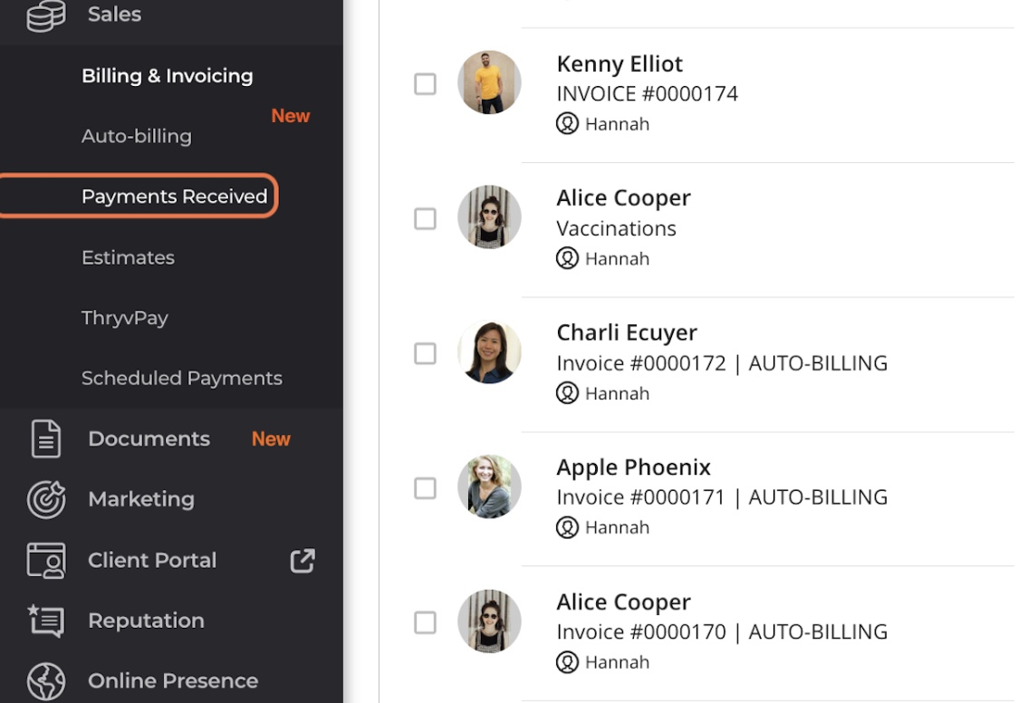Click the Marketing target icon
The image size is (1018, 703).
(46, 499)
